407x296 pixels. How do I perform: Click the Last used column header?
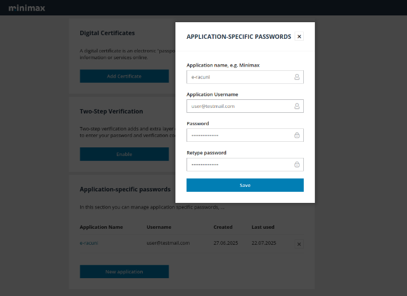pos(263,227)
